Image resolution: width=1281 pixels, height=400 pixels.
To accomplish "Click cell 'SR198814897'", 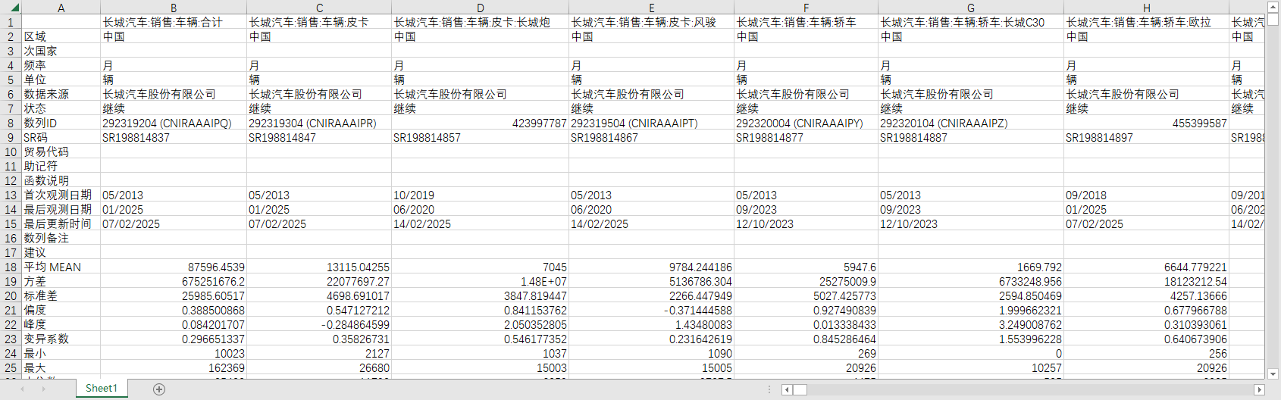I will point(1146,137).
